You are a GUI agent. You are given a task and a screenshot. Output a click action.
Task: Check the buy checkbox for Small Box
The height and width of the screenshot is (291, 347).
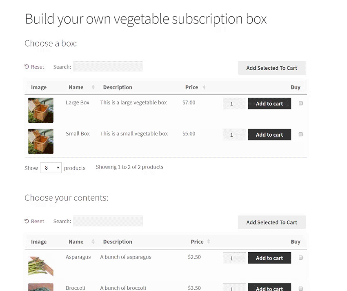click(x=300, y=134)
